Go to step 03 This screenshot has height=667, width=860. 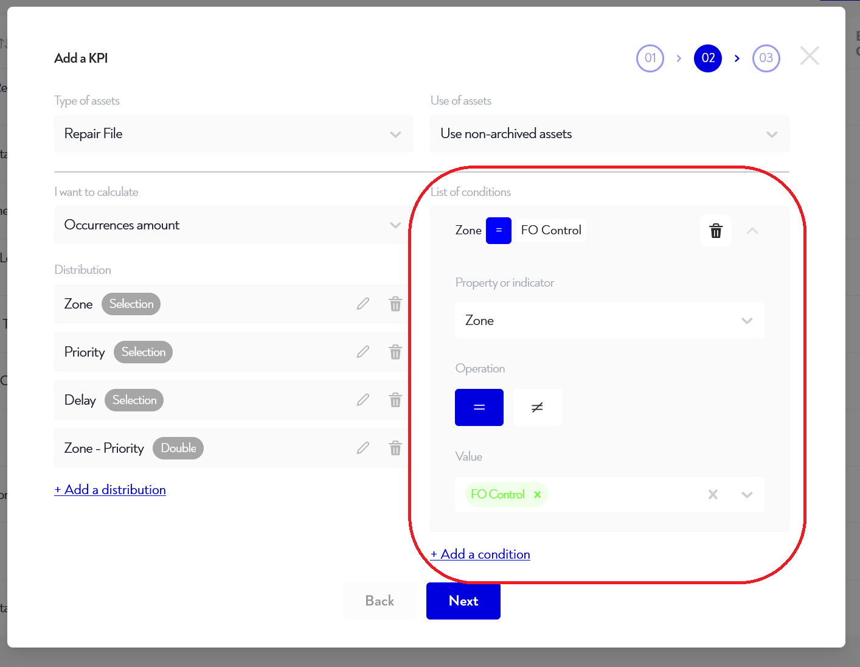(x=766, y=58)
